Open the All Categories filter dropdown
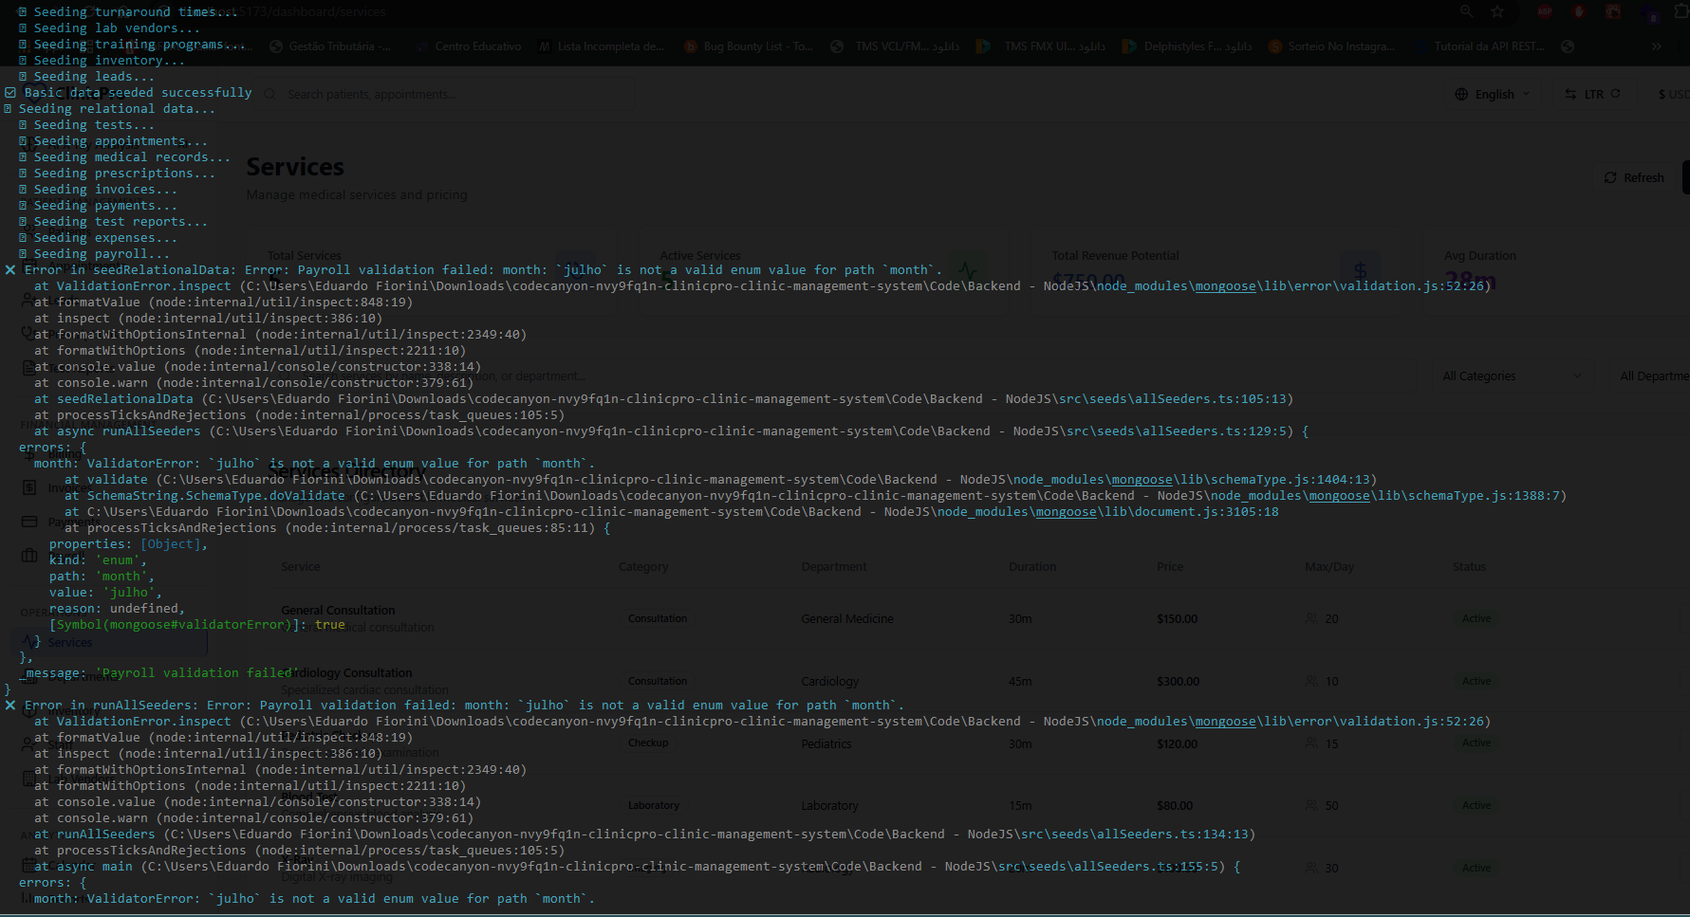Image resolution: width=1690 pixels, height=917 pixels. coord(1512,376)
